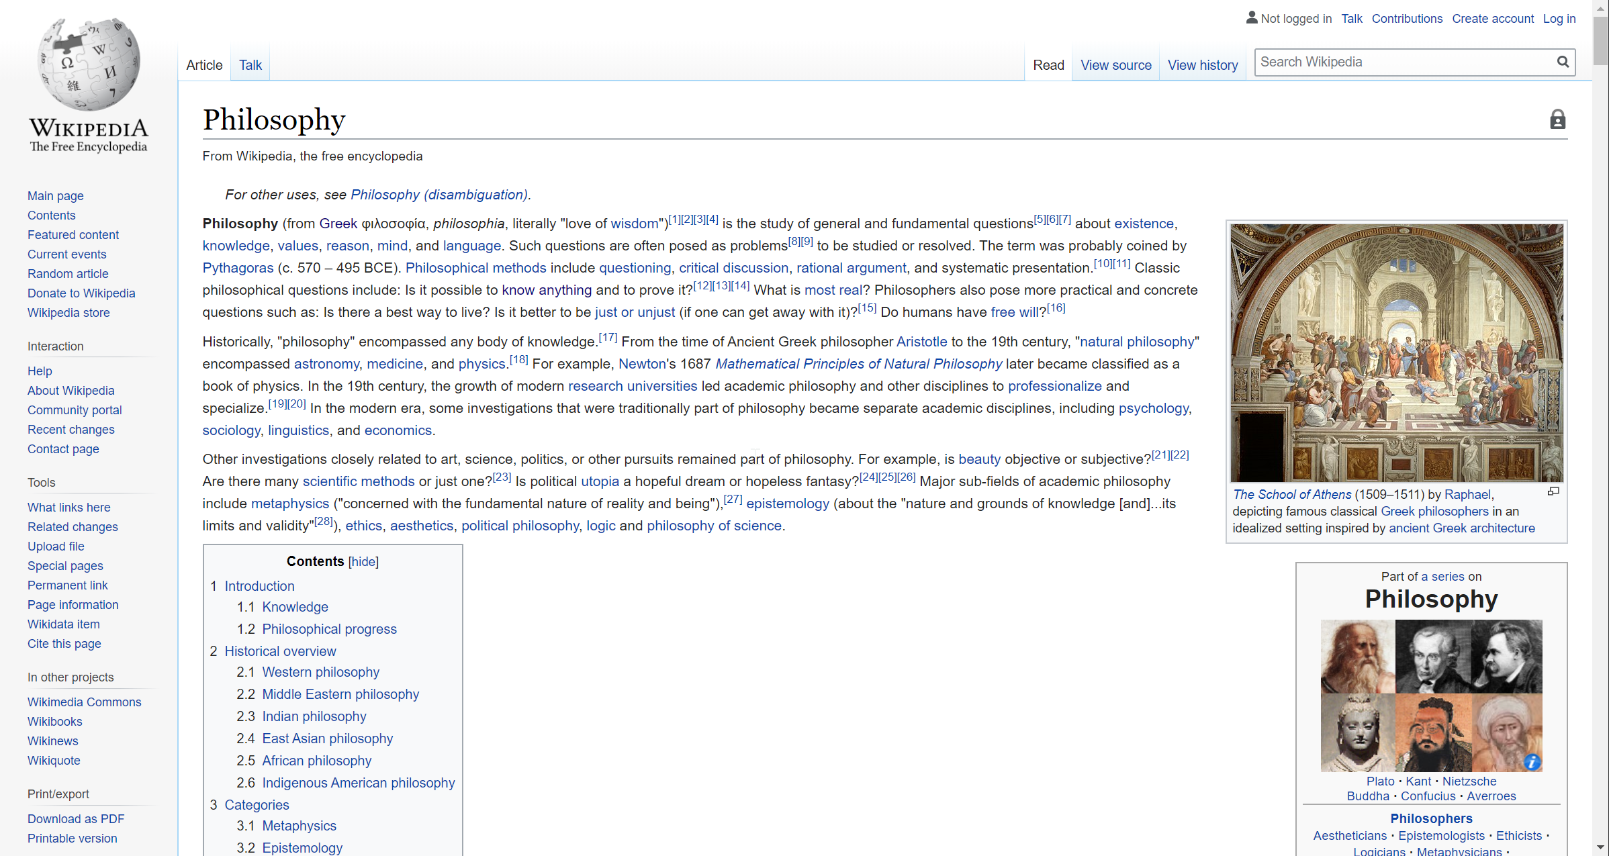Click scrollbar down arrow
Screen dimensions: 1609x856
tap(1600, 848)
